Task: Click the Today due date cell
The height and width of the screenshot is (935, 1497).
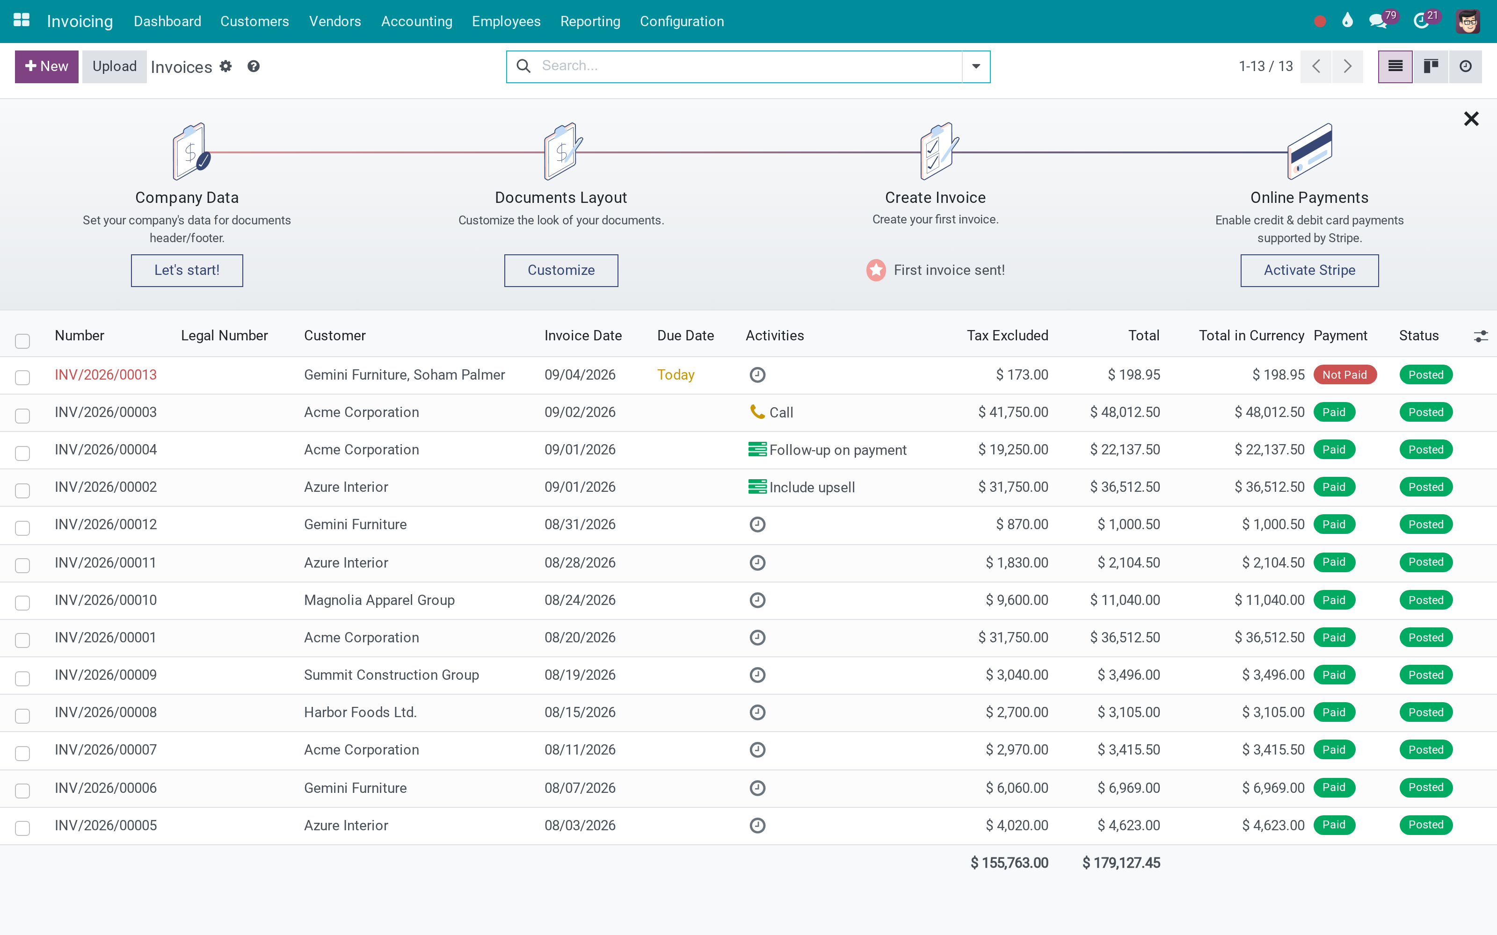Action: pyautogui.click(x=676, y=375)
